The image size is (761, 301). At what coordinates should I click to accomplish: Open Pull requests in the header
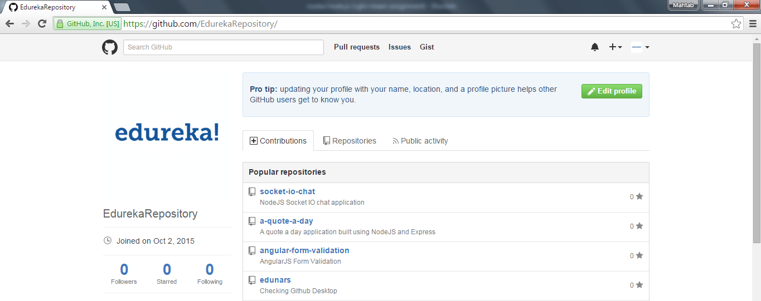[x=357, y=47]
